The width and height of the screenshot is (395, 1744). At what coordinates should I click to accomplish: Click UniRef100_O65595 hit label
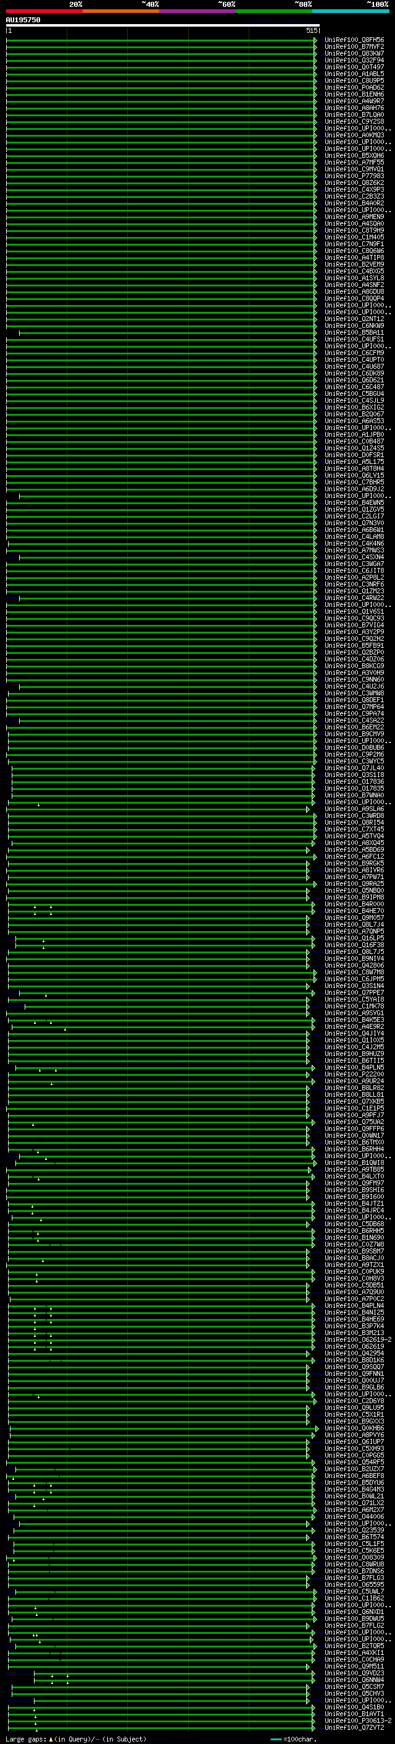pyautogui.click(x=354, y=1584)
